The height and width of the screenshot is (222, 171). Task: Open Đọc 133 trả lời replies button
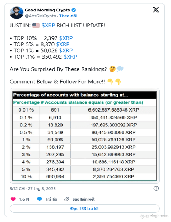pyautogui.click(x=85, y=209)
